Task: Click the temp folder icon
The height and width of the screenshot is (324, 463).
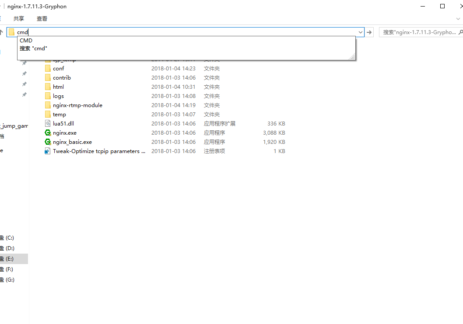Action: point(48,114)
